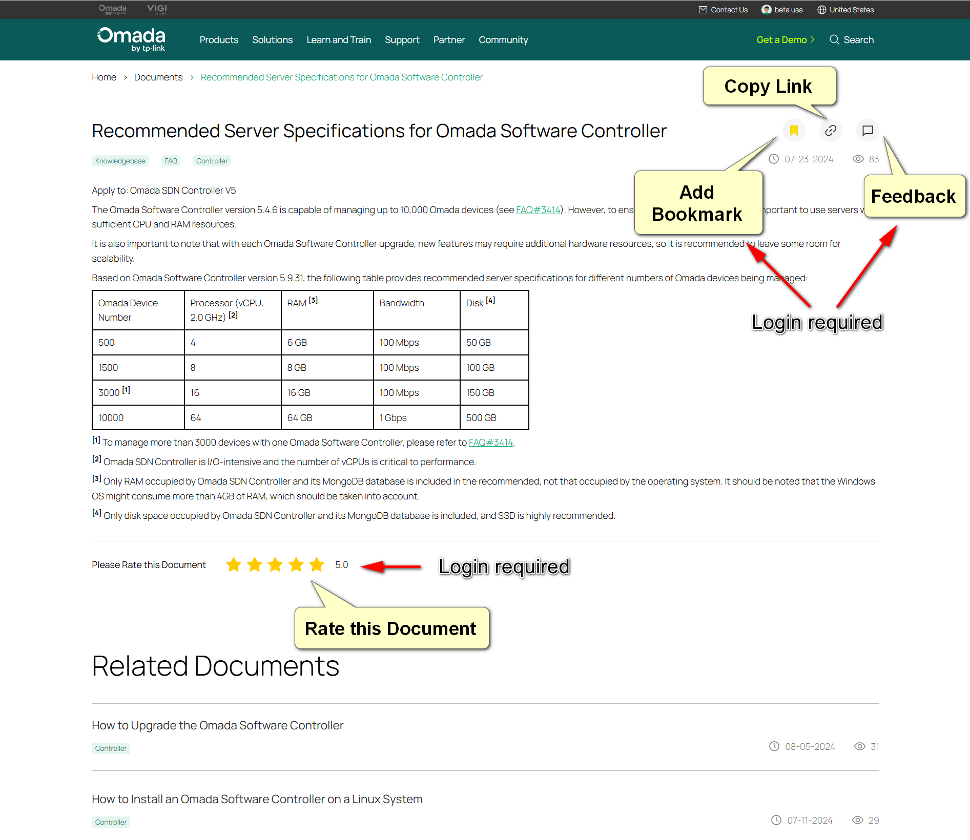The height and width of the screenshot is (840, 970).
Task: Change region from United States
Action: click(852, 10)
